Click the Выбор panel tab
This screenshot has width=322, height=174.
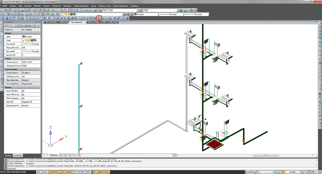pyautogui.click(x=8, y=155)
